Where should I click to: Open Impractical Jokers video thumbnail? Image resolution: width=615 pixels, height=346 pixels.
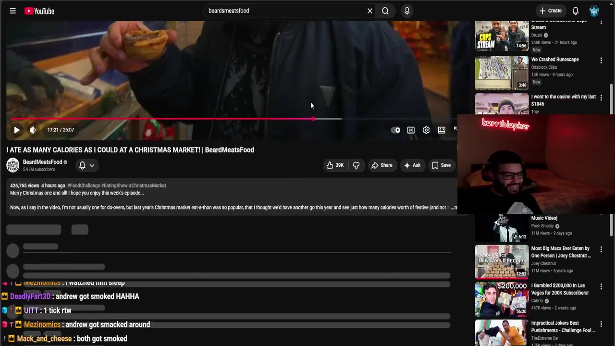tap(502, 333)
